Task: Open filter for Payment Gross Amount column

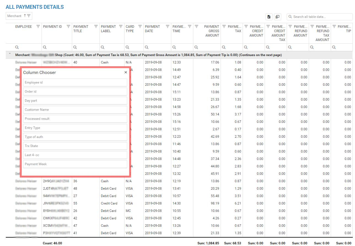Action: (197, 27)
